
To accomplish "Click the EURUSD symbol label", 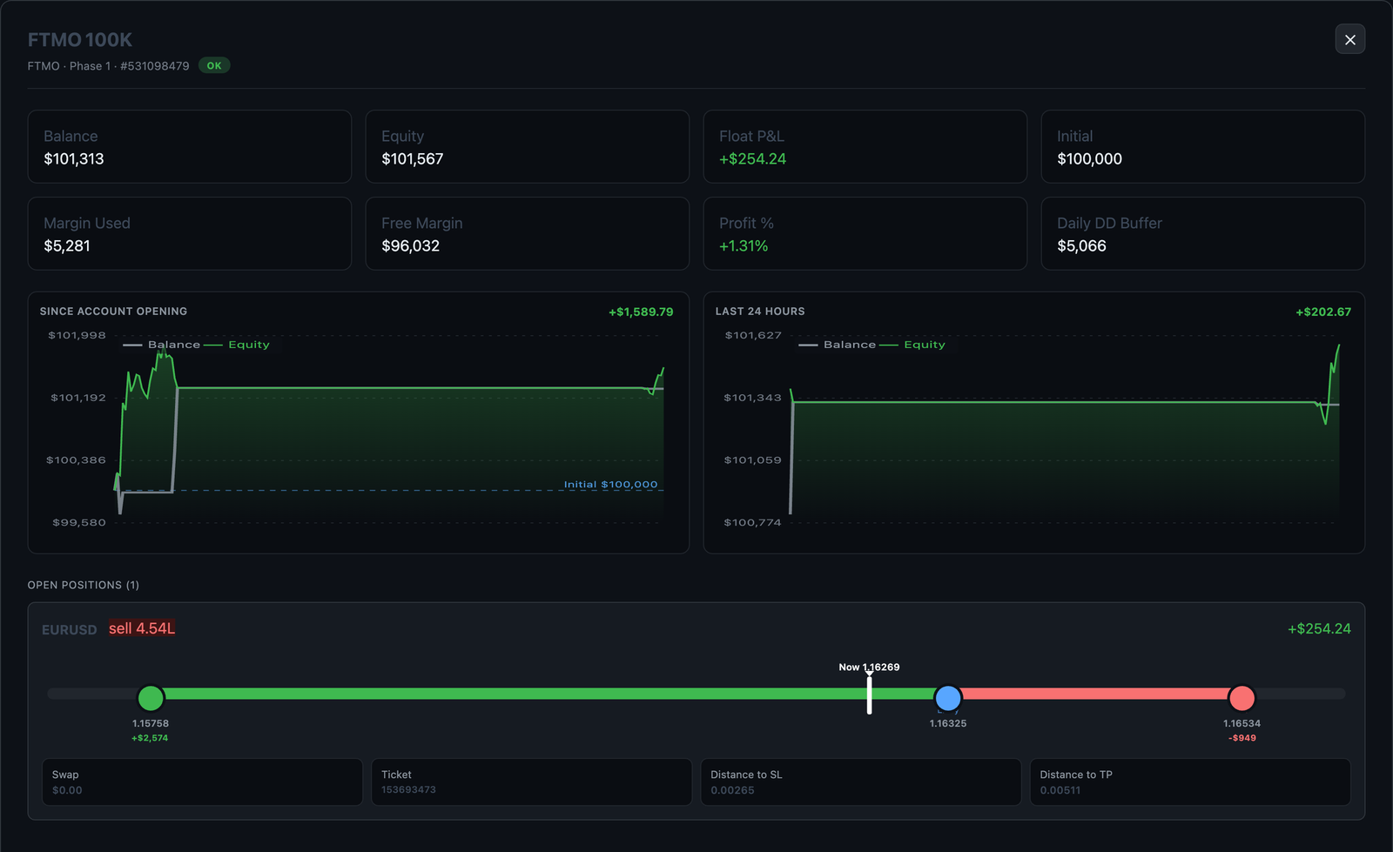I will click(x=70, y=629).
